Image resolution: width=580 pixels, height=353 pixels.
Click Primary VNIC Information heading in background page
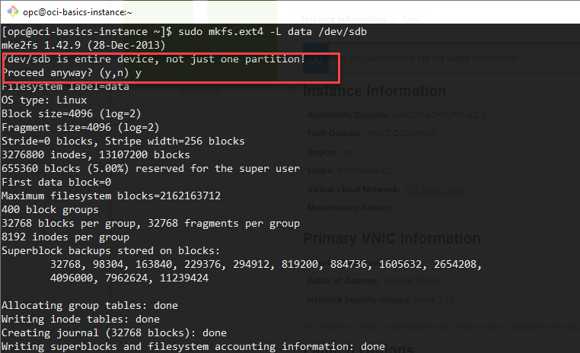(x=392, y=238)
